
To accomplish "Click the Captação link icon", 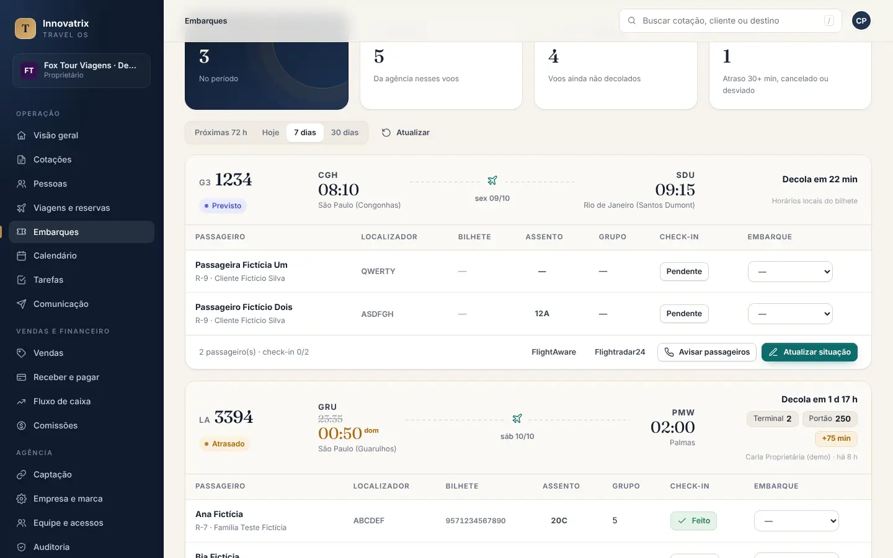I will coord(22,474).
